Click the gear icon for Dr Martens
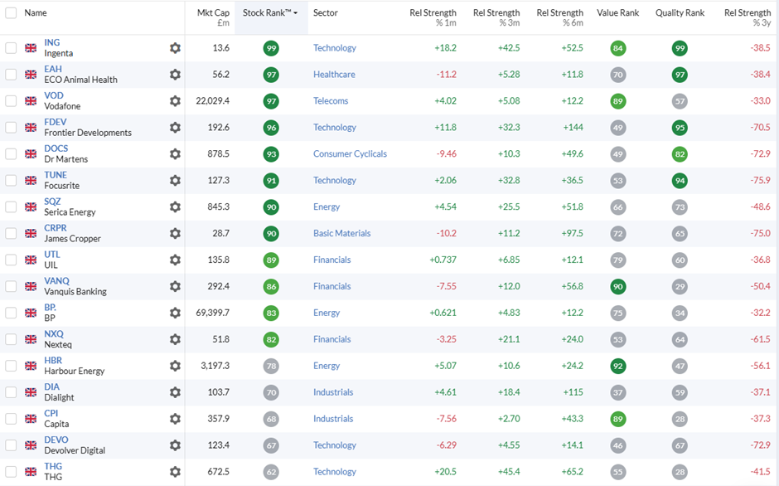Viewport: 779px width, 486px height. [175, 153]
